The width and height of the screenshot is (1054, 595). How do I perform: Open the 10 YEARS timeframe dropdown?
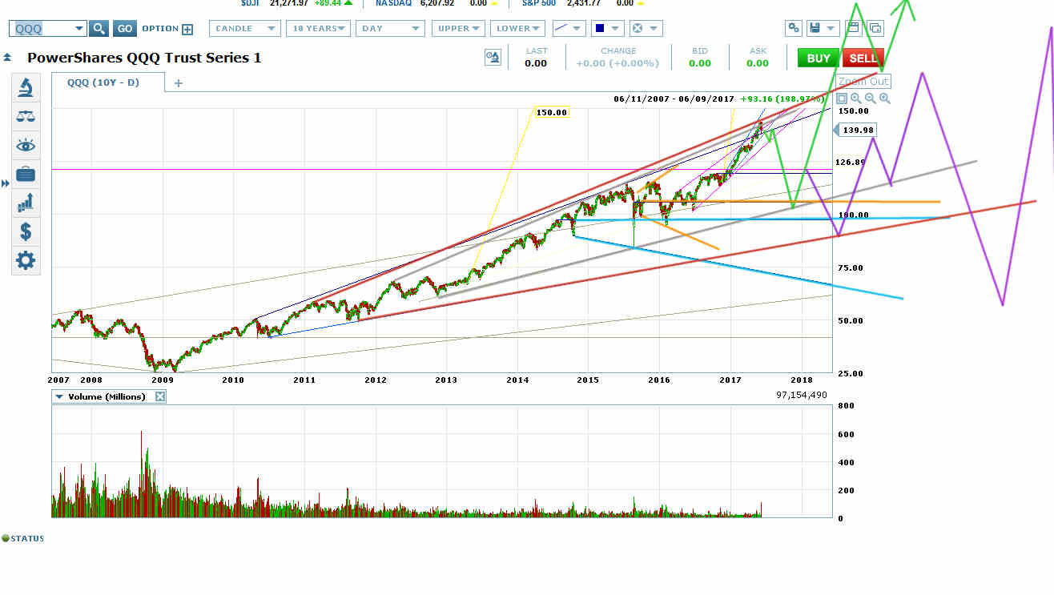coord(319,29)
